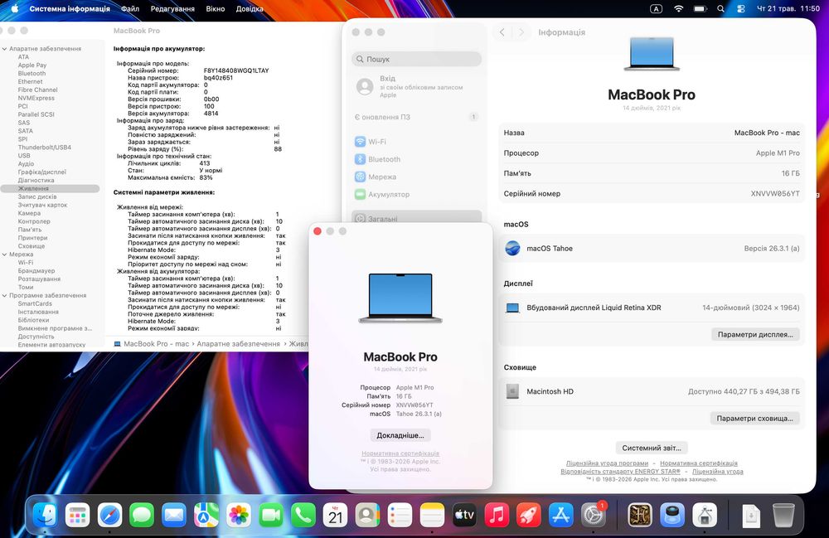Click the Системний звіт… button

coord(652,448)
